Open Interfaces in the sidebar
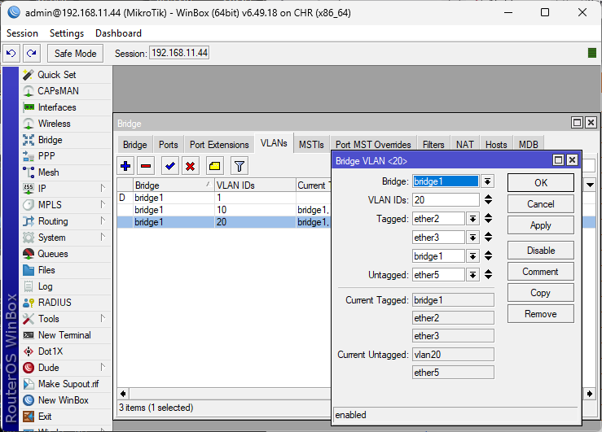 (56, 107)
